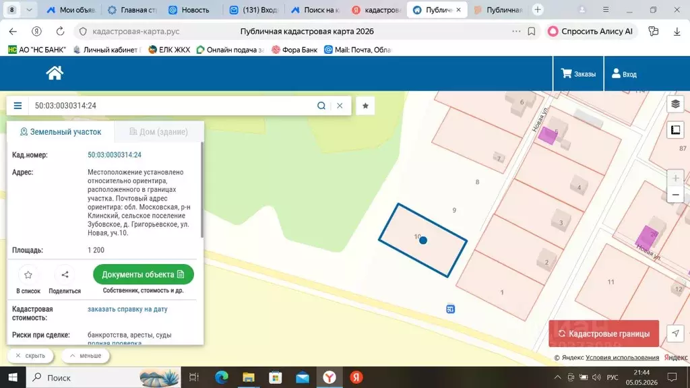Switch to Главная страница tab
Viewport: 690px width, 388px height.
click(132, 9)
